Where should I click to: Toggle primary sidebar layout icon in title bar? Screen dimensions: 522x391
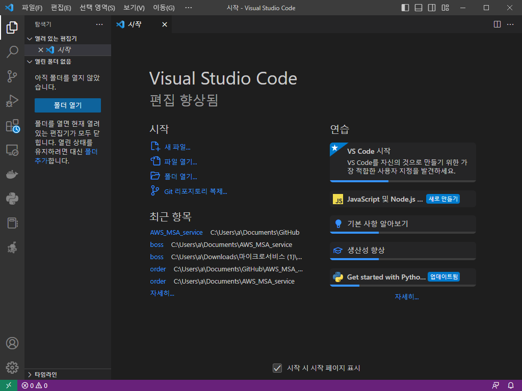[405, 8]
